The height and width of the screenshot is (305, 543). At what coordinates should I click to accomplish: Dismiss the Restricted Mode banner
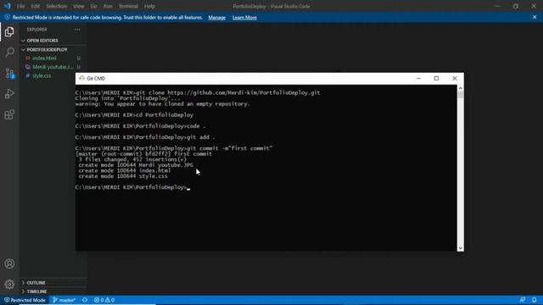[535, 17]
